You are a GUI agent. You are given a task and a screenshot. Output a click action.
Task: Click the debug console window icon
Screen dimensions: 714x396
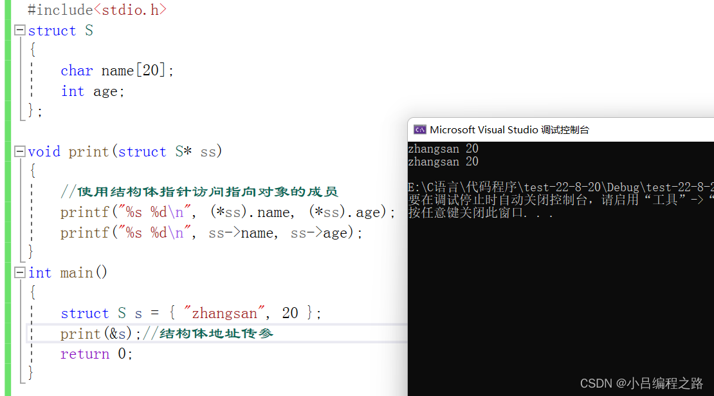(420, 130)
